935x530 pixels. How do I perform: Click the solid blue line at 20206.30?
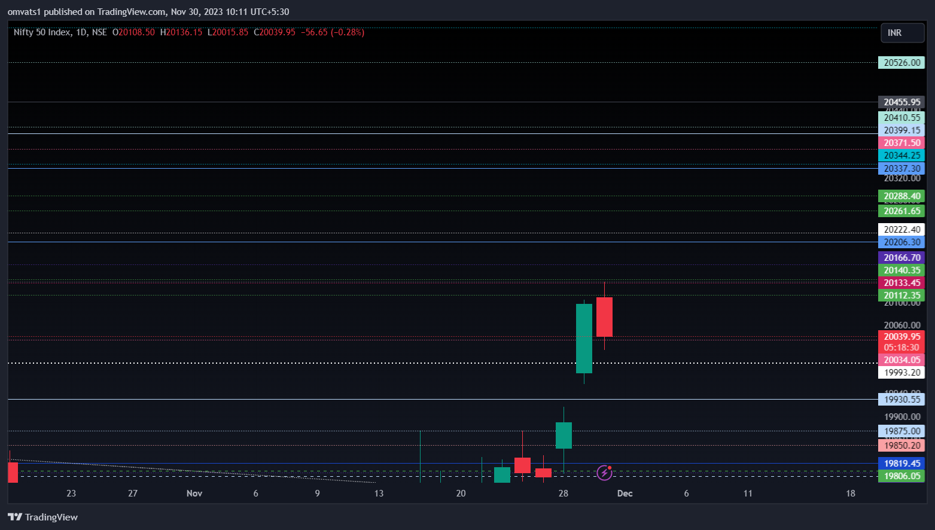[x=443, y=242]
